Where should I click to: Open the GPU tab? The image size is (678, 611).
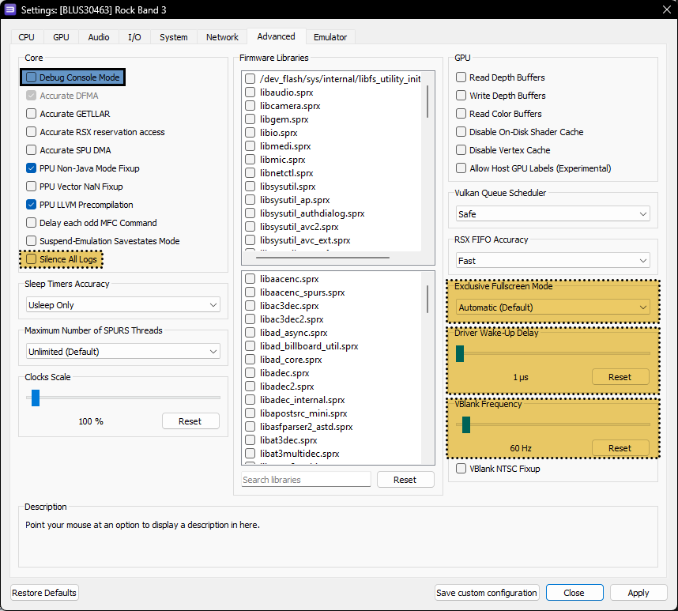[61, 37]
